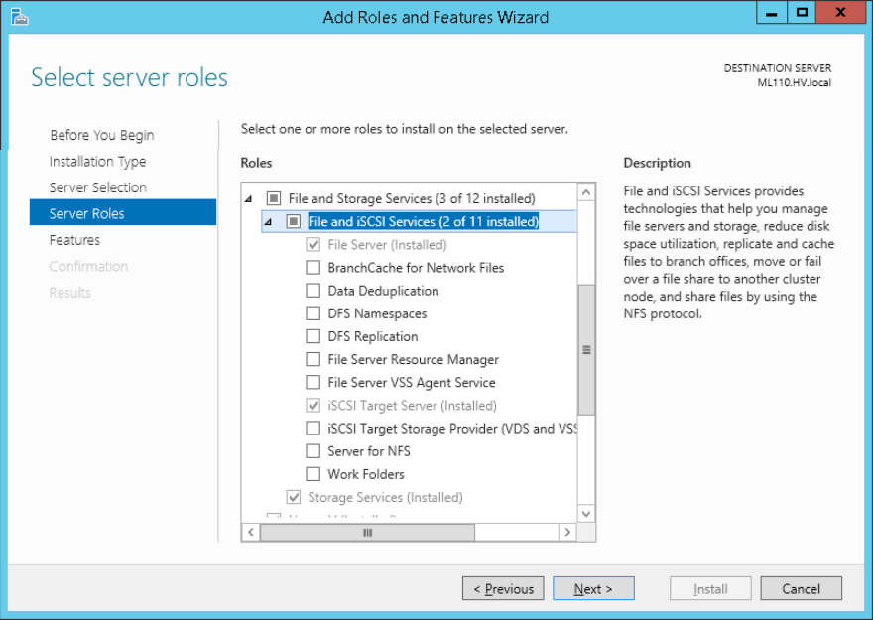Check the Data Deduplication role

pyautogui.click(x=313, y=291)
